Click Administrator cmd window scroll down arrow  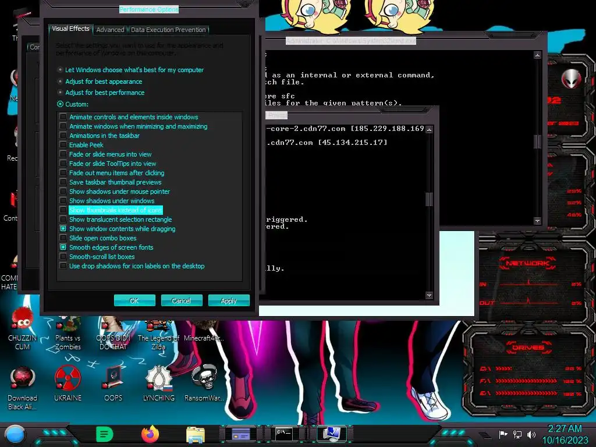(x=537, y=221)
